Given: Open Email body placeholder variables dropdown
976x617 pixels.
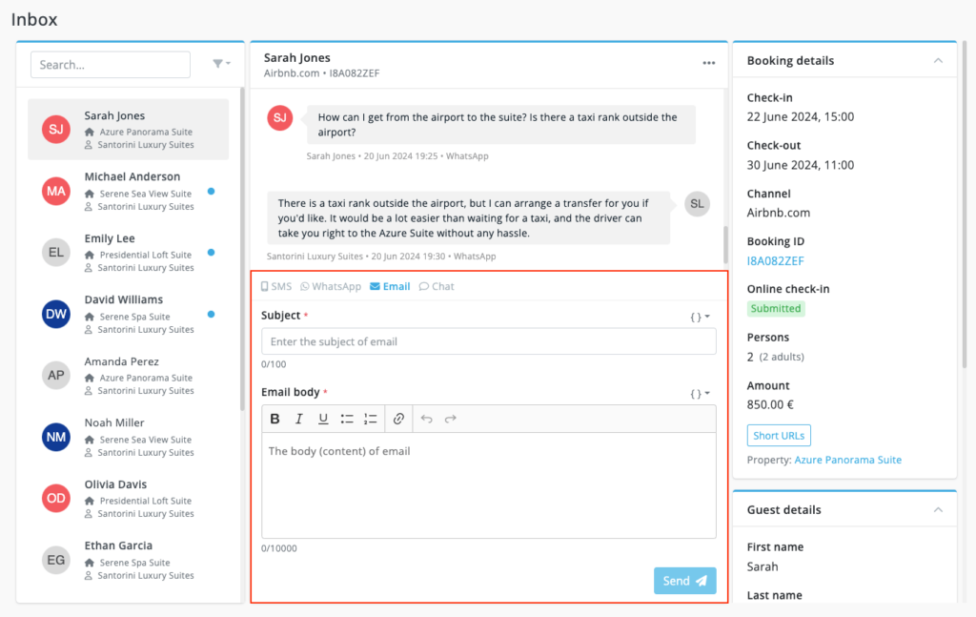Looking at the screenshot, I should pos(701,394).
